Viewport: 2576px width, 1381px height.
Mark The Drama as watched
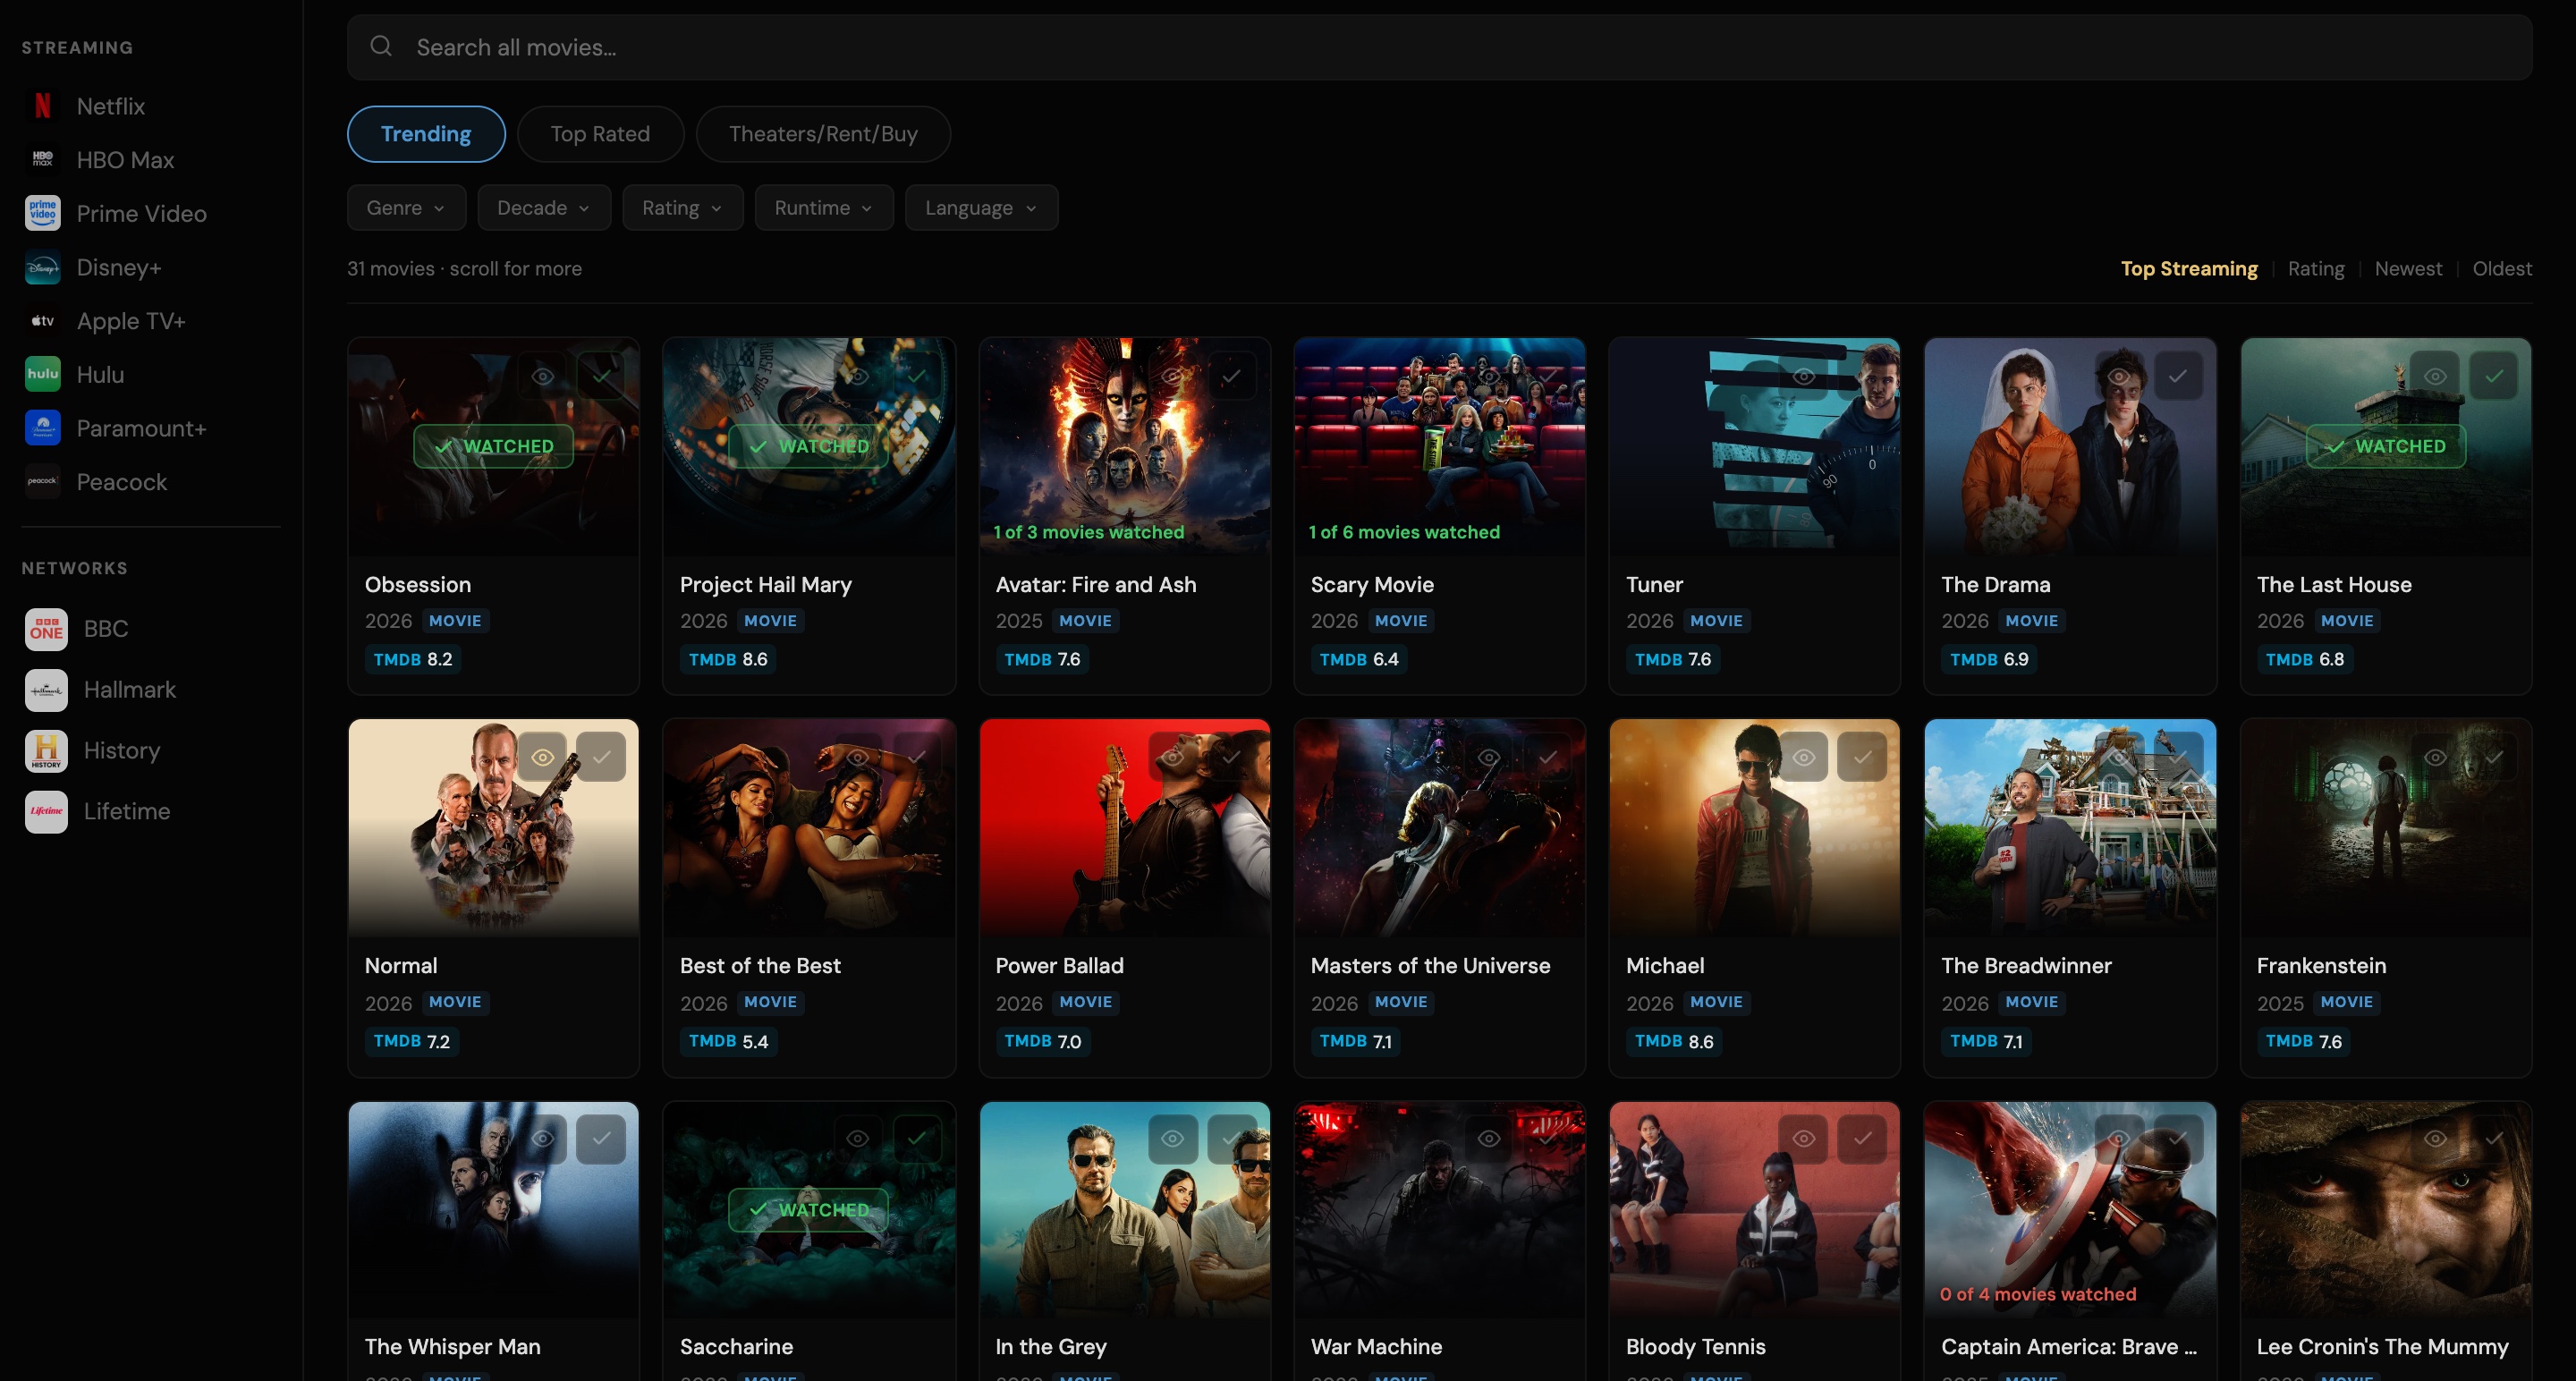2178,376
